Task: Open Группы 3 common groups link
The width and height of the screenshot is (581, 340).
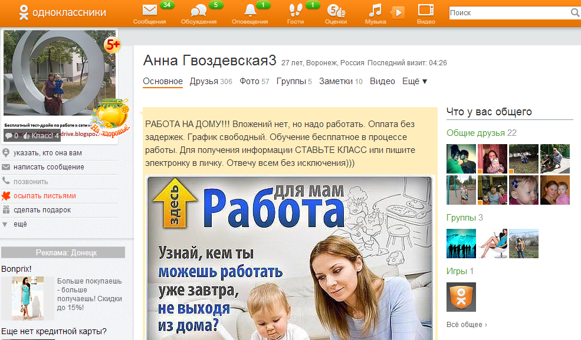Action: [x=465, y=218]
